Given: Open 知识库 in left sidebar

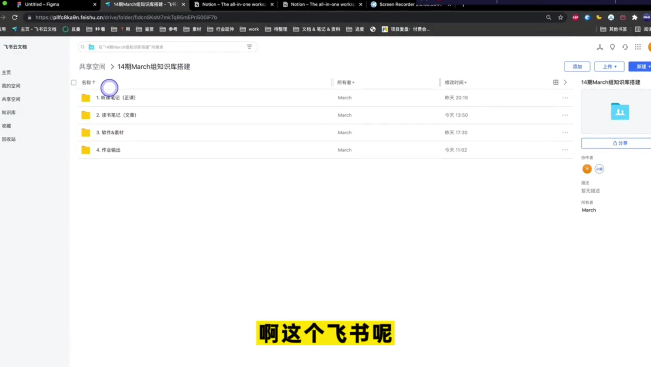Looking at the screenshot, I should tap(8, 112).
